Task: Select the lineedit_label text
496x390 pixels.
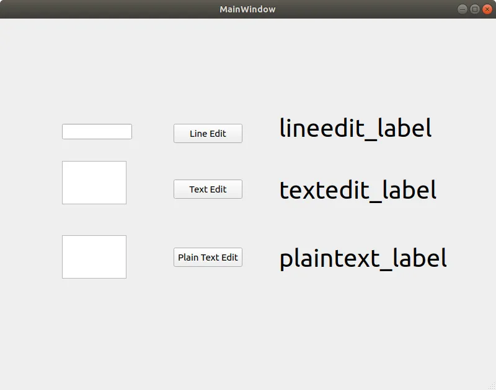Action: 355,128
